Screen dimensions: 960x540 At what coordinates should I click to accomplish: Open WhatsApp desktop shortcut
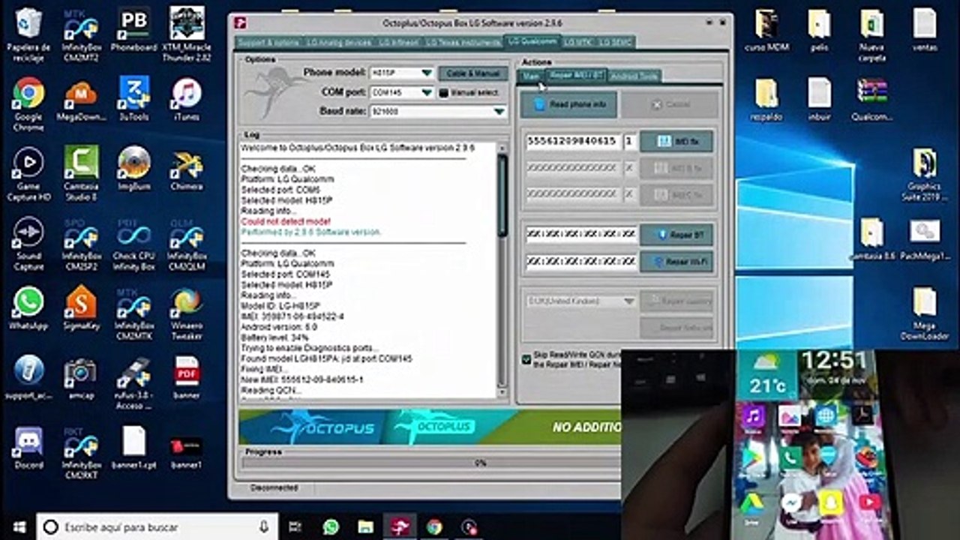[28, 309]
